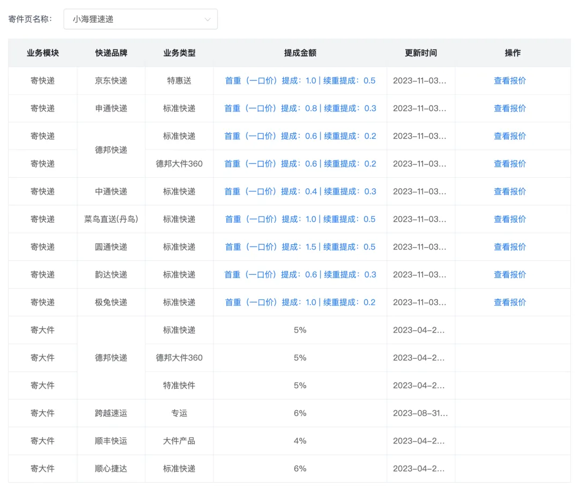Click the 特准快件 business type cell
579x489 pixels.
point(180,386)
